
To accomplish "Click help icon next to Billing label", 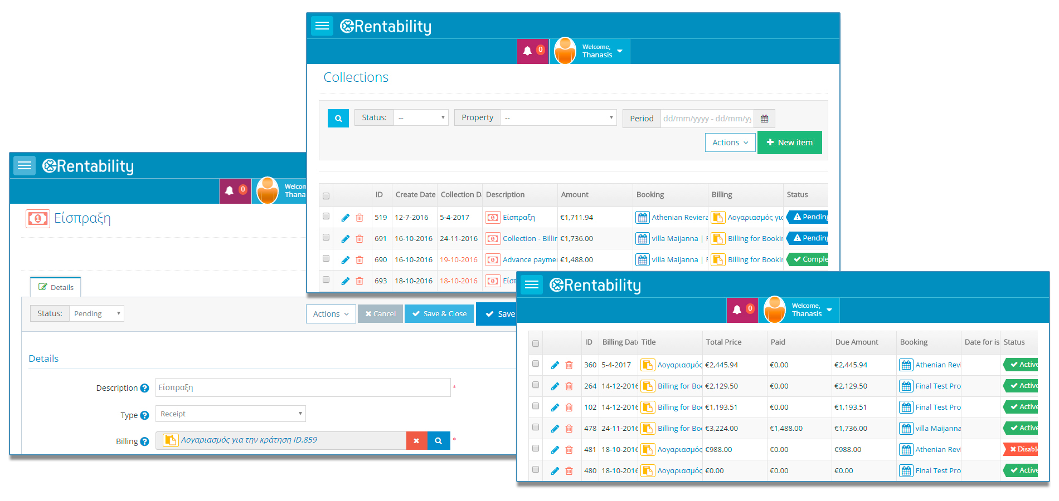I will pos(144,441).
